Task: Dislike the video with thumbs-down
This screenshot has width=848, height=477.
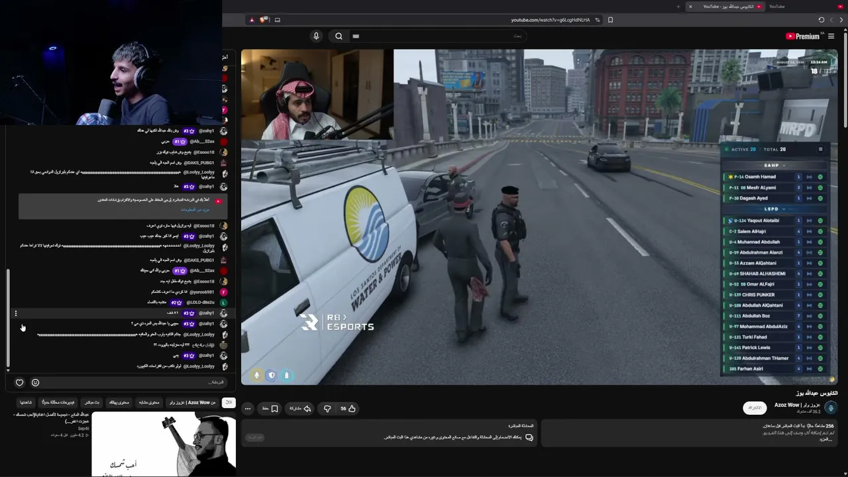Action: [x=327, y=409]
